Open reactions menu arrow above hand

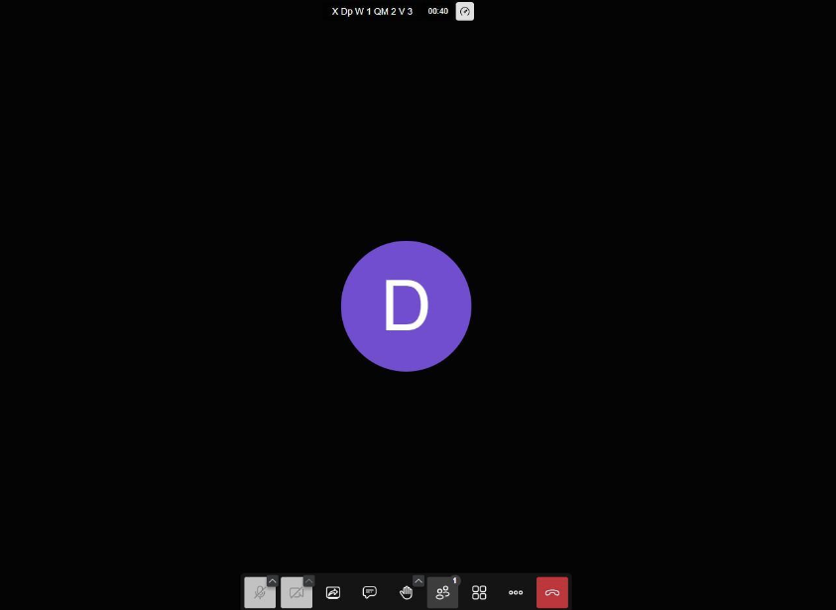click(x=418, y=581)
